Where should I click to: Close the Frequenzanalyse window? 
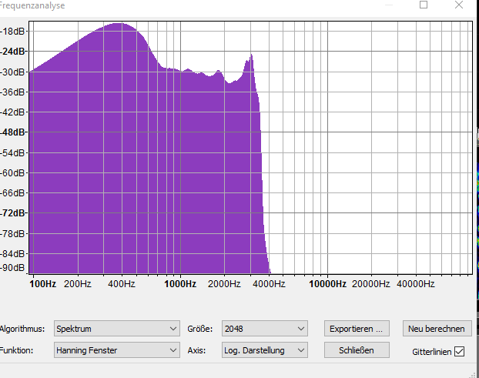[459, 5]
